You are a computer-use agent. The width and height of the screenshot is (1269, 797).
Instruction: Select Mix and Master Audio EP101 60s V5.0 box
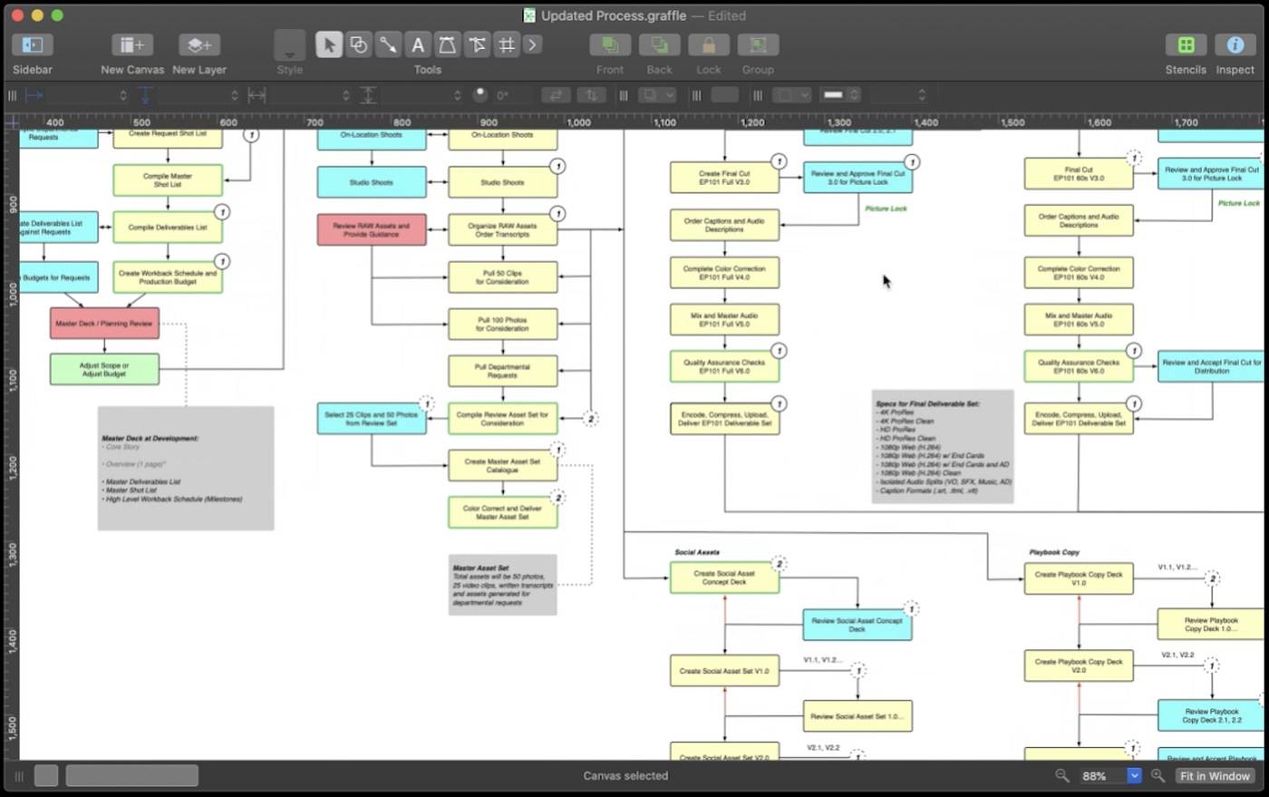click(1079, 319)
